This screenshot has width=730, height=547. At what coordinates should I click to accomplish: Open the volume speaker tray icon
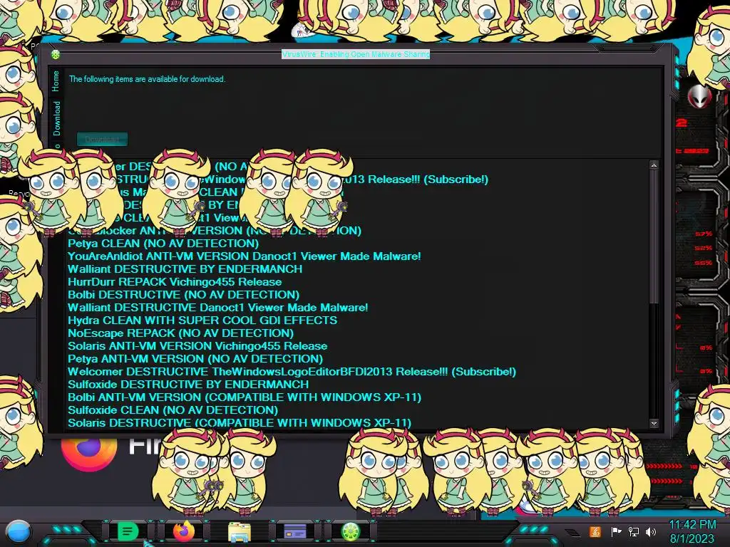tap(651, 531)
